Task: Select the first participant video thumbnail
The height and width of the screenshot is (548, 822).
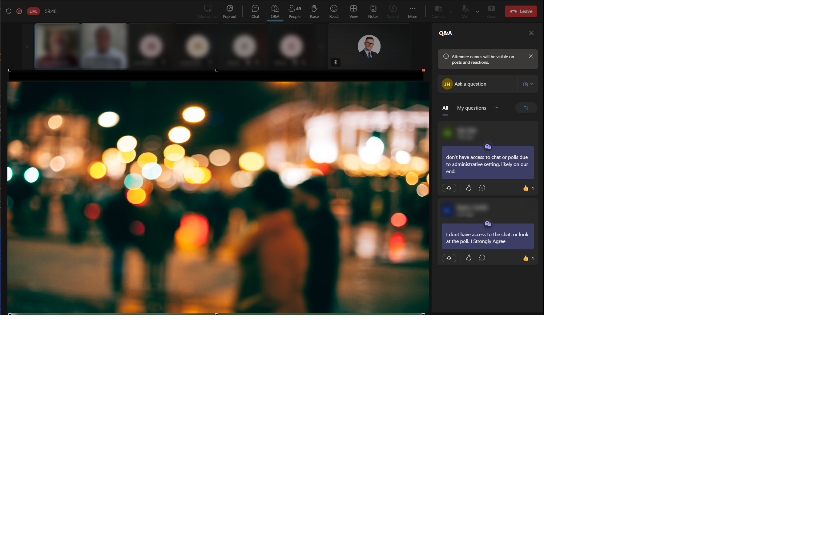Action: (x=58, y=46)
